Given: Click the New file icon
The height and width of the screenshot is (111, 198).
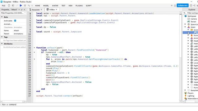Looking at the screenshot, I should (x=9, y=6).
